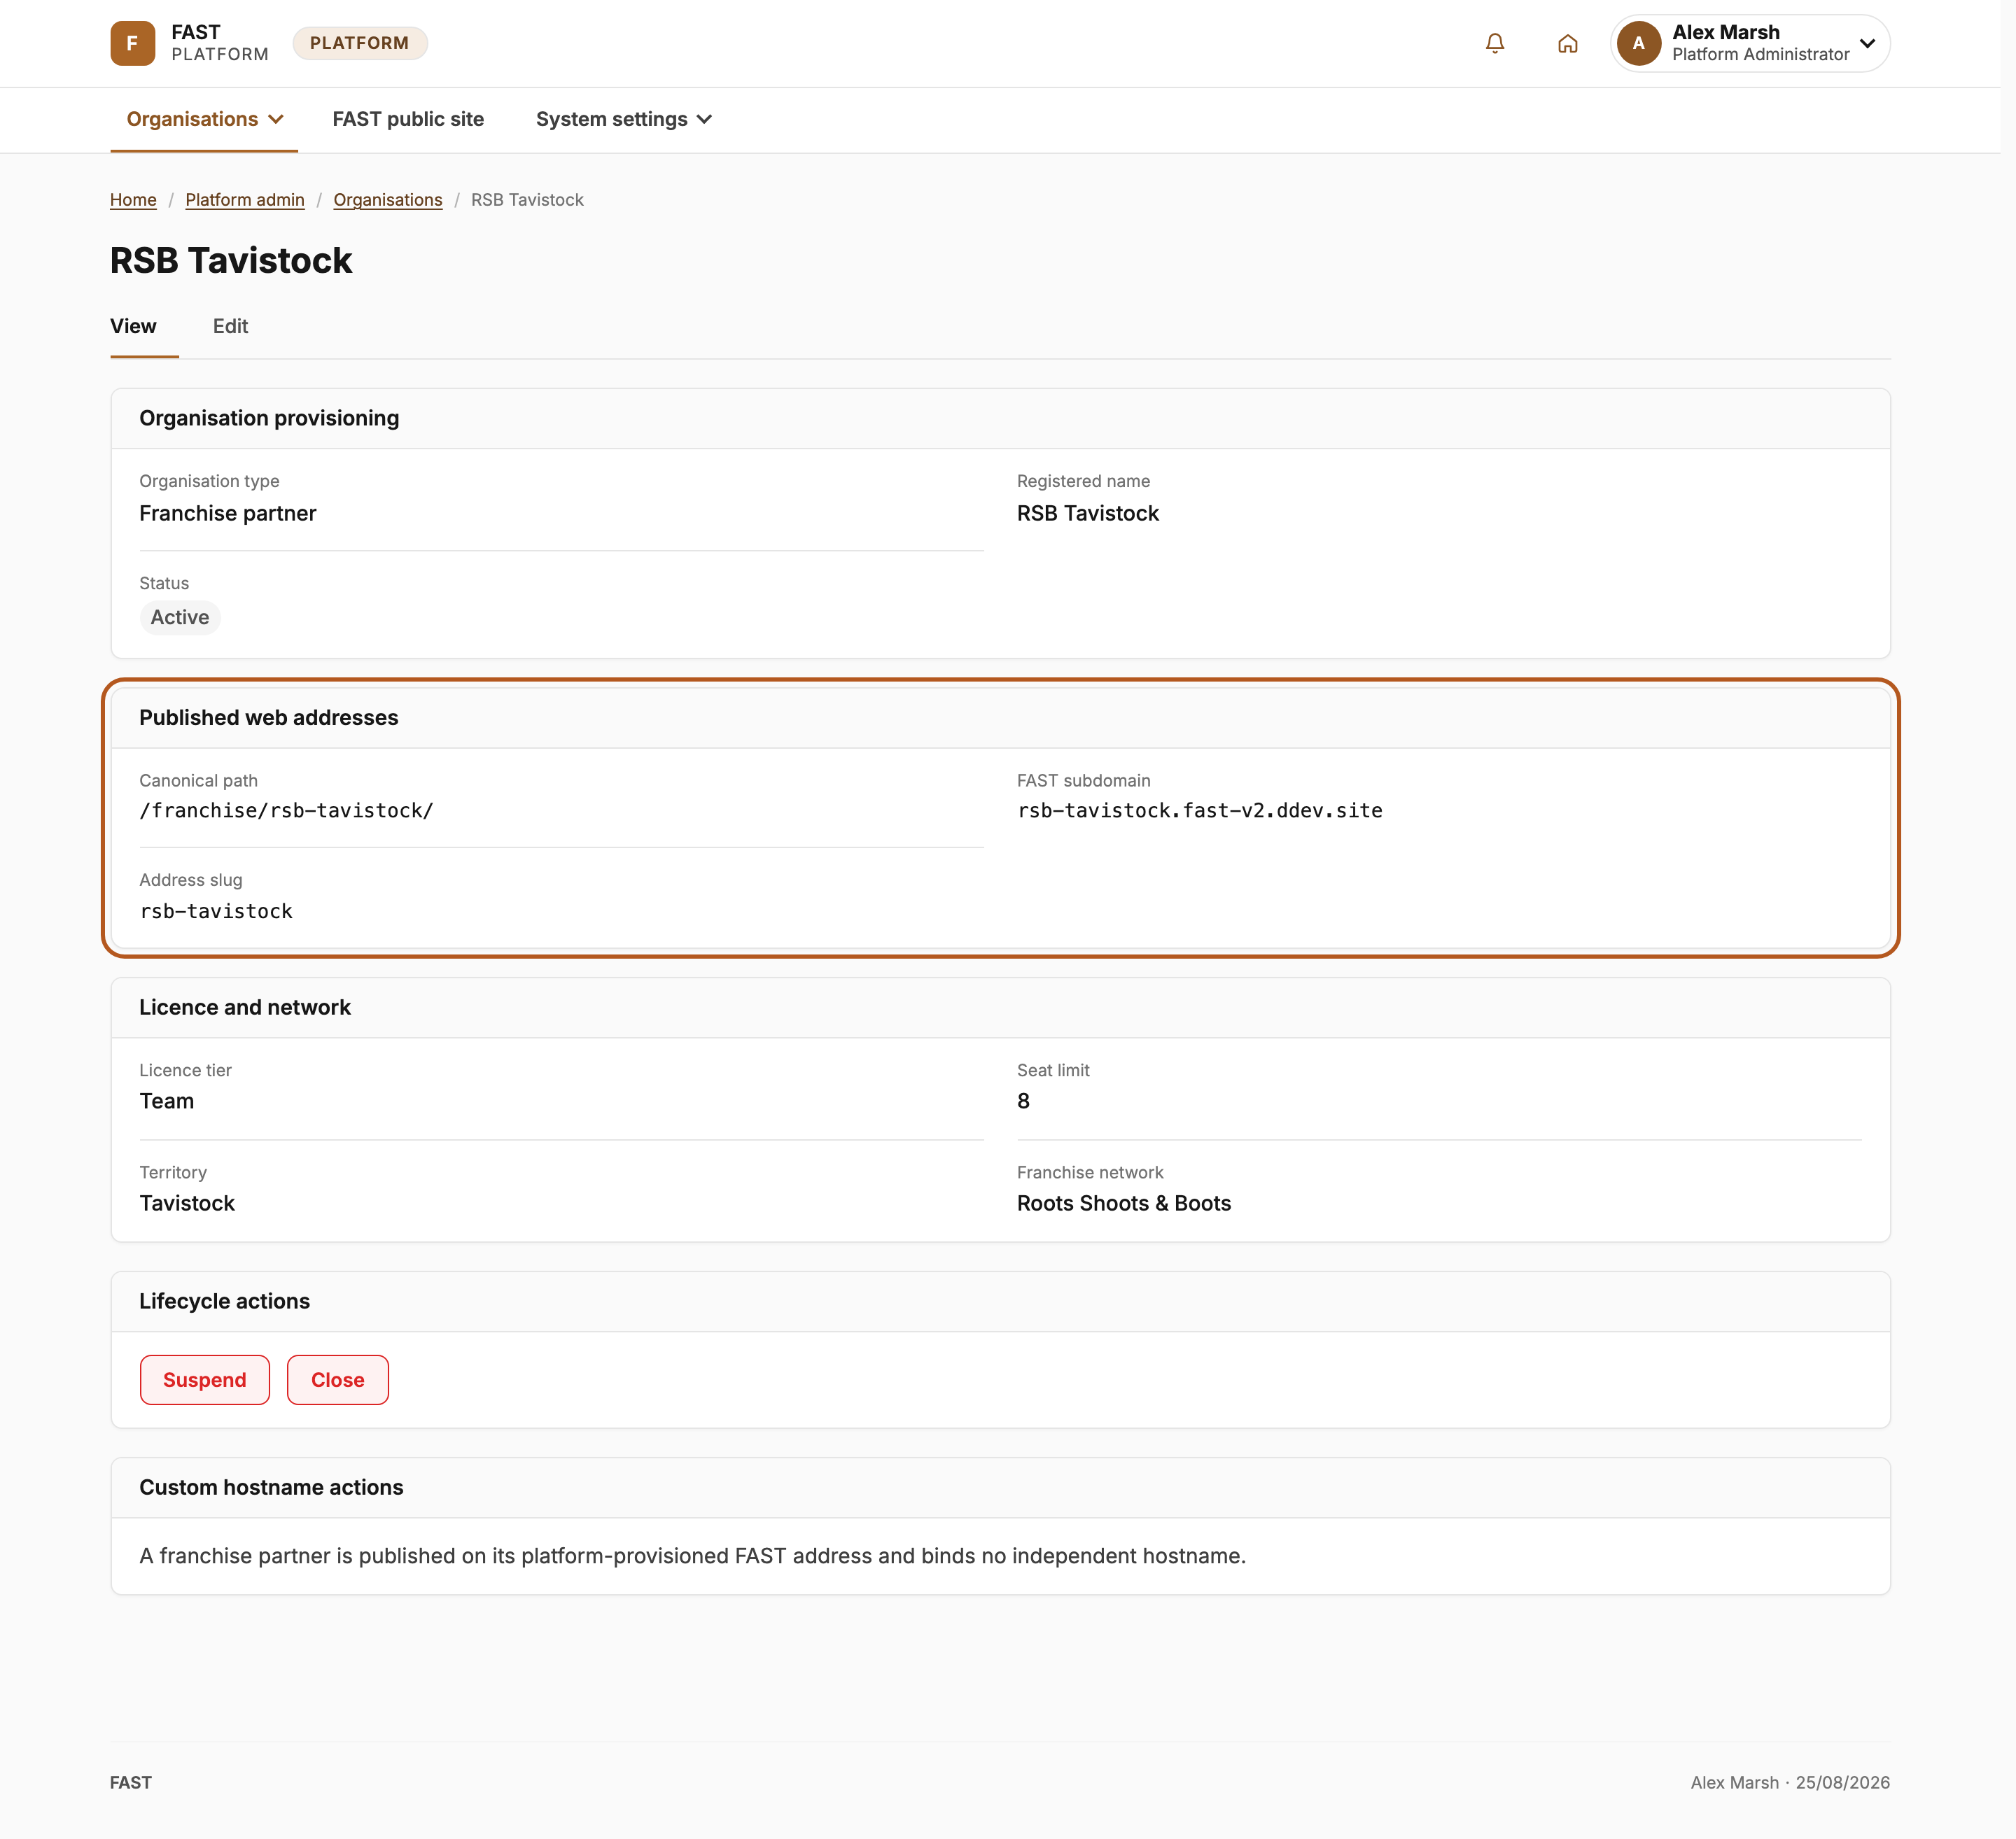
Task: Select the address slug value rsb-tavistock
Action: click(216, 912)
